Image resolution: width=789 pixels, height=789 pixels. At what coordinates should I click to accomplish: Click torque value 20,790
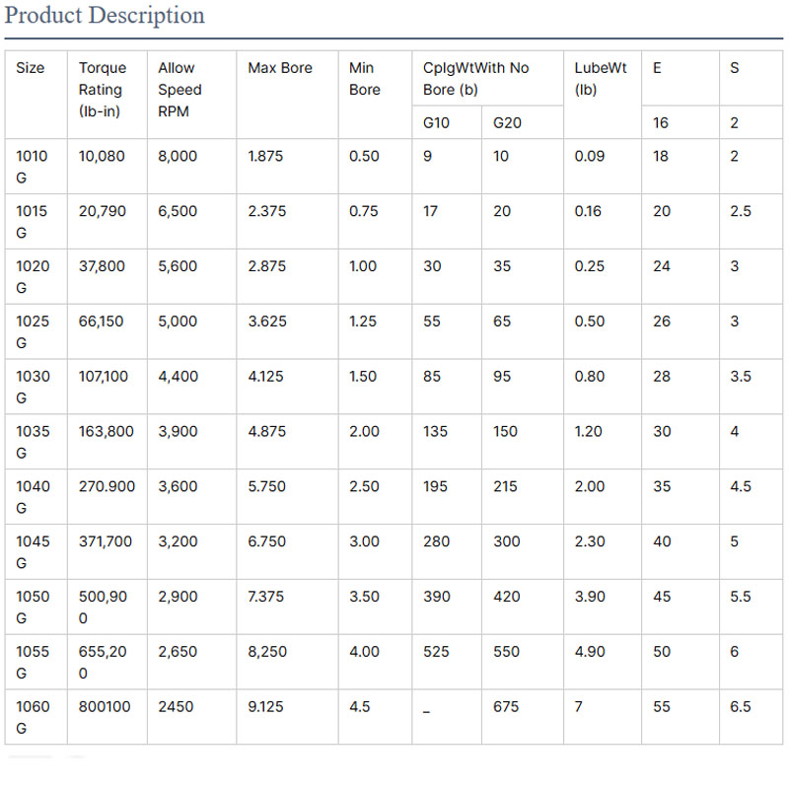pos(103,211)
